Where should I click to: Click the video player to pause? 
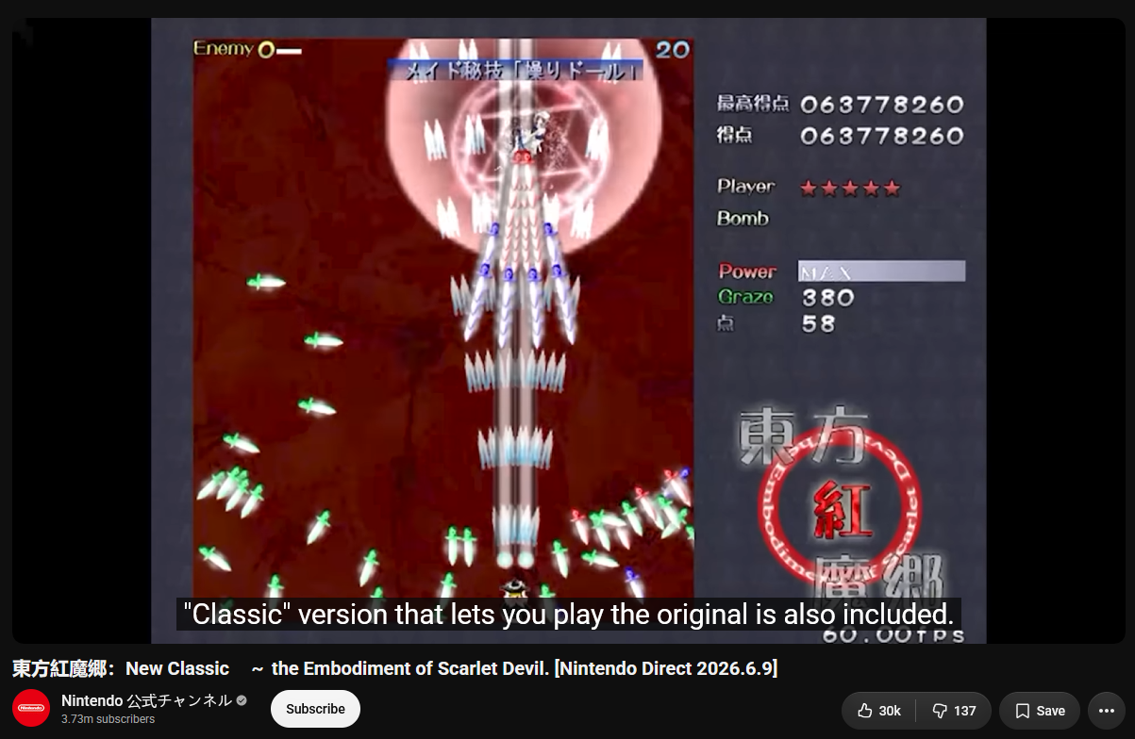(568, 330)
